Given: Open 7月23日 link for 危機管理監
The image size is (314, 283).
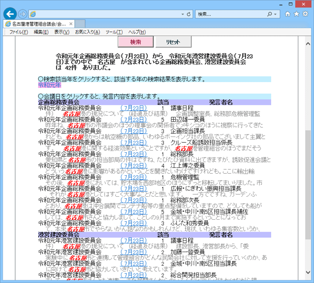Looking at the screenshot, I should [134, 177].
